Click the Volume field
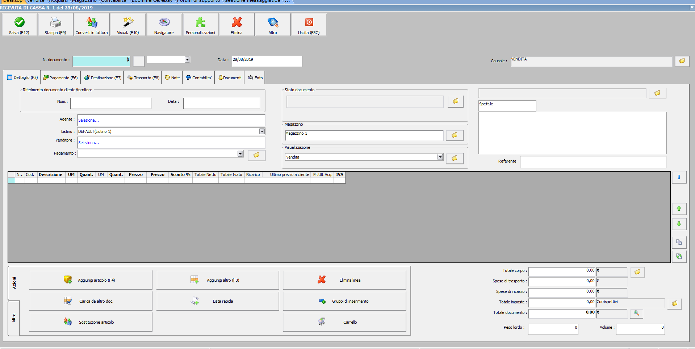Screen dimensions: 695x349 click(640, 329)
